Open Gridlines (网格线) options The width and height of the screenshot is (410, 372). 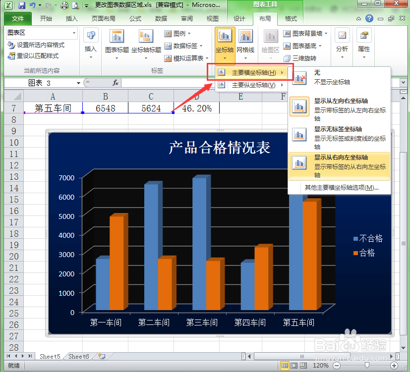point(245,45)
